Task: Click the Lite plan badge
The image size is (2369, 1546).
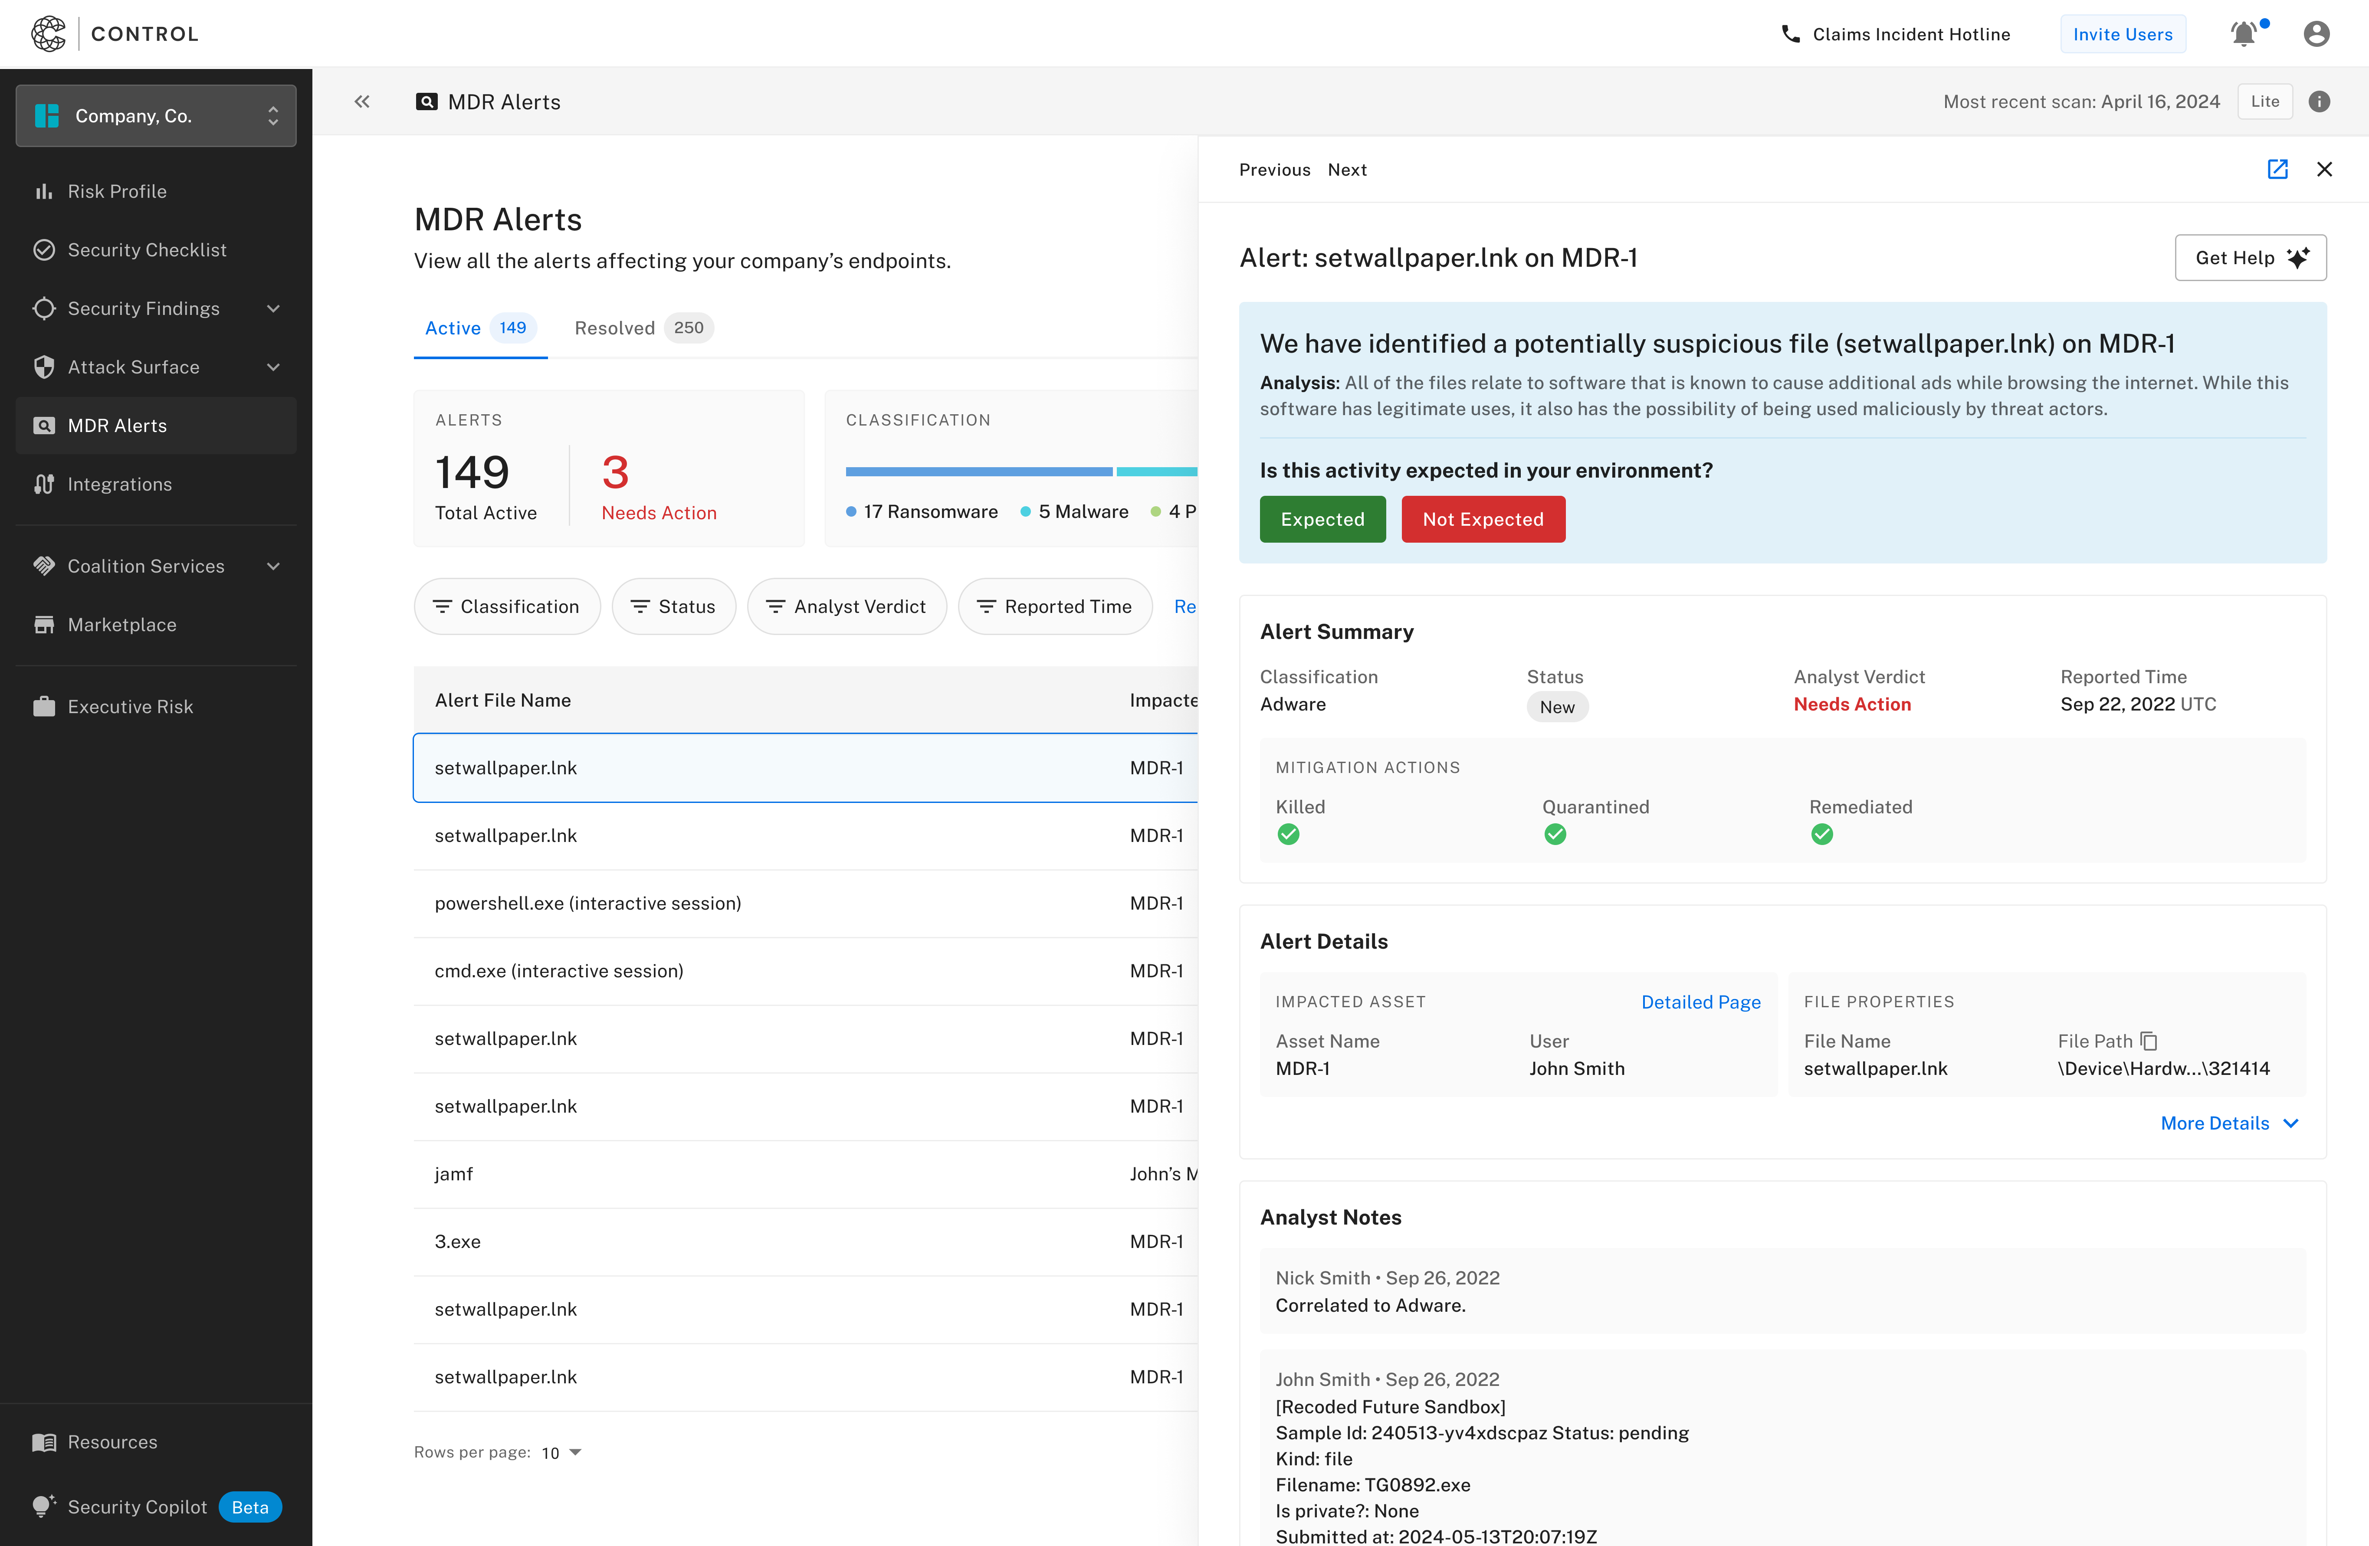Action: [x=2265, y=102]
